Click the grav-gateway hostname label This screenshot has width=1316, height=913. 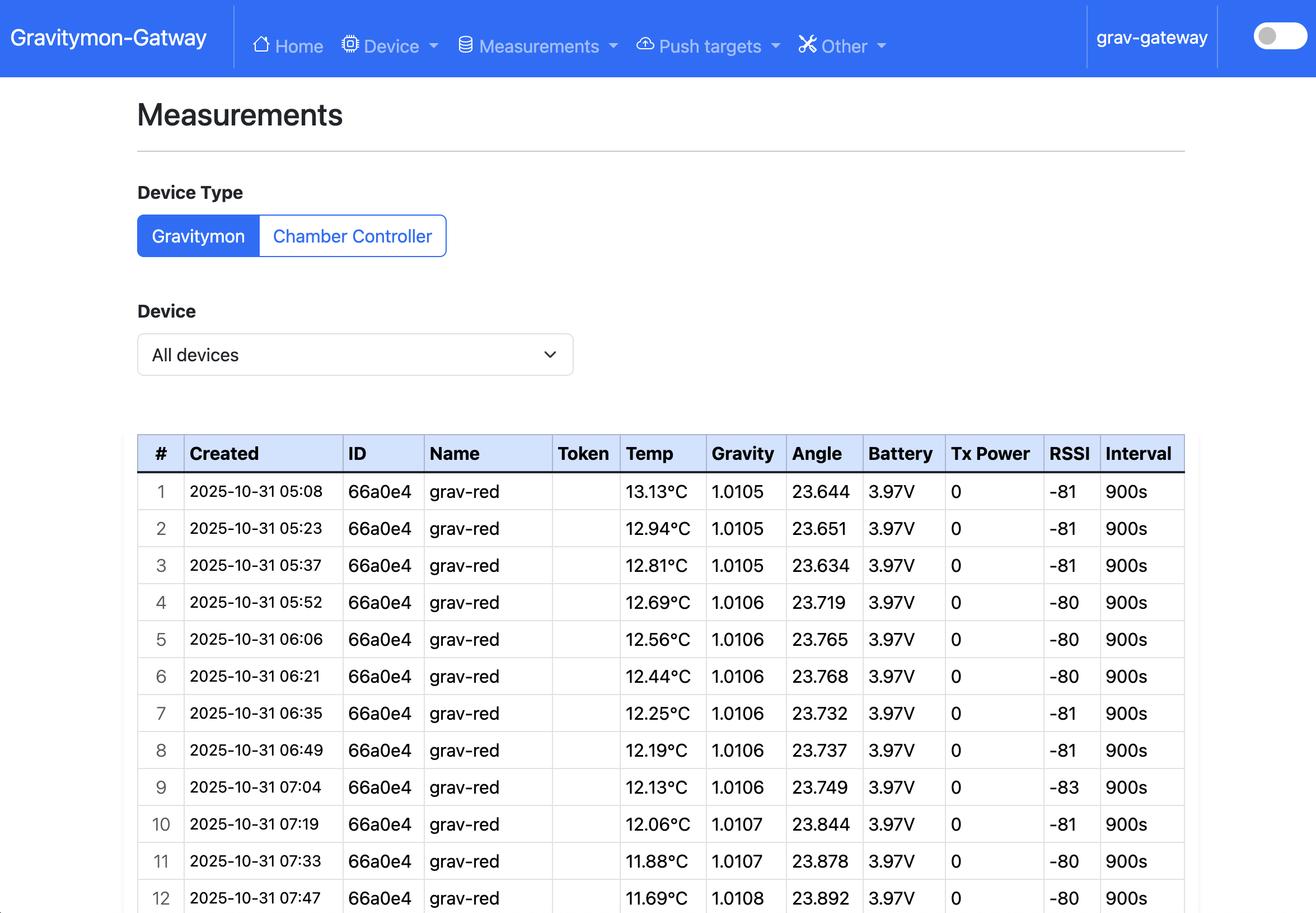[x=1151, y=38]
